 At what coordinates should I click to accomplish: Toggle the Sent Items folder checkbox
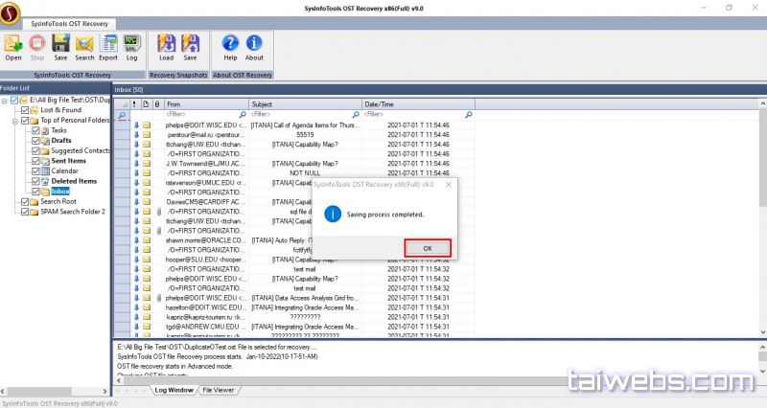pyautogui.click(x=35, y=161)
